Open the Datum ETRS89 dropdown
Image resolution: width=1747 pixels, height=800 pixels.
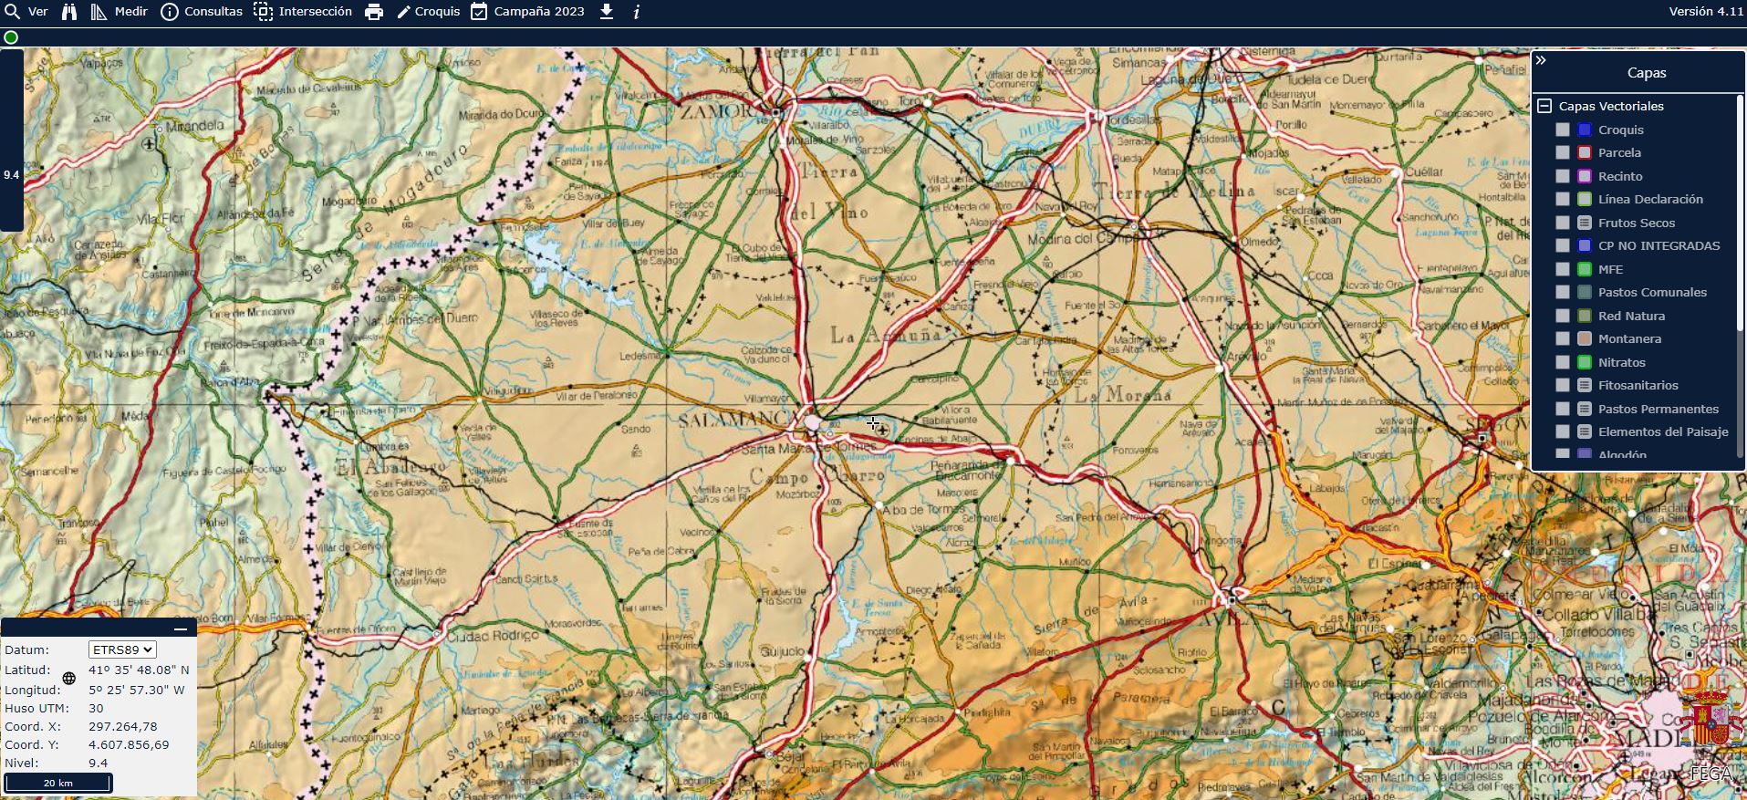122,649
